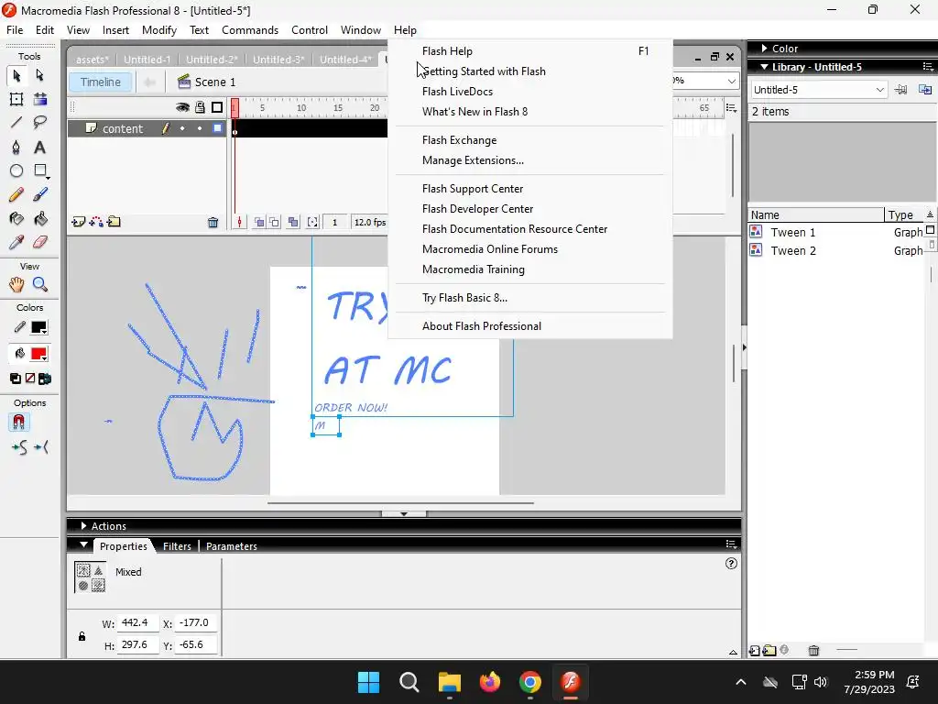The width and height of the screenshot is (938, 704).
Task: Select Tween 1 in the library
Action: pos(792,232)
